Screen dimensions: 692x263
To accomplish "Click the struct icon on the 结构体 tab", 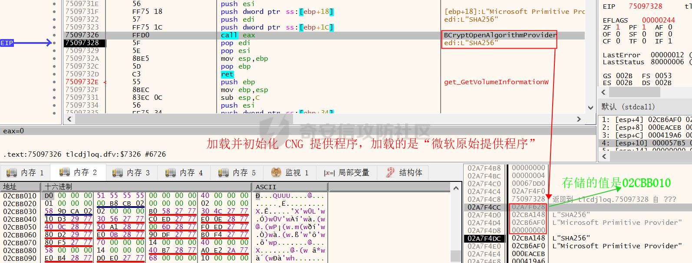I will coord(391,173).
